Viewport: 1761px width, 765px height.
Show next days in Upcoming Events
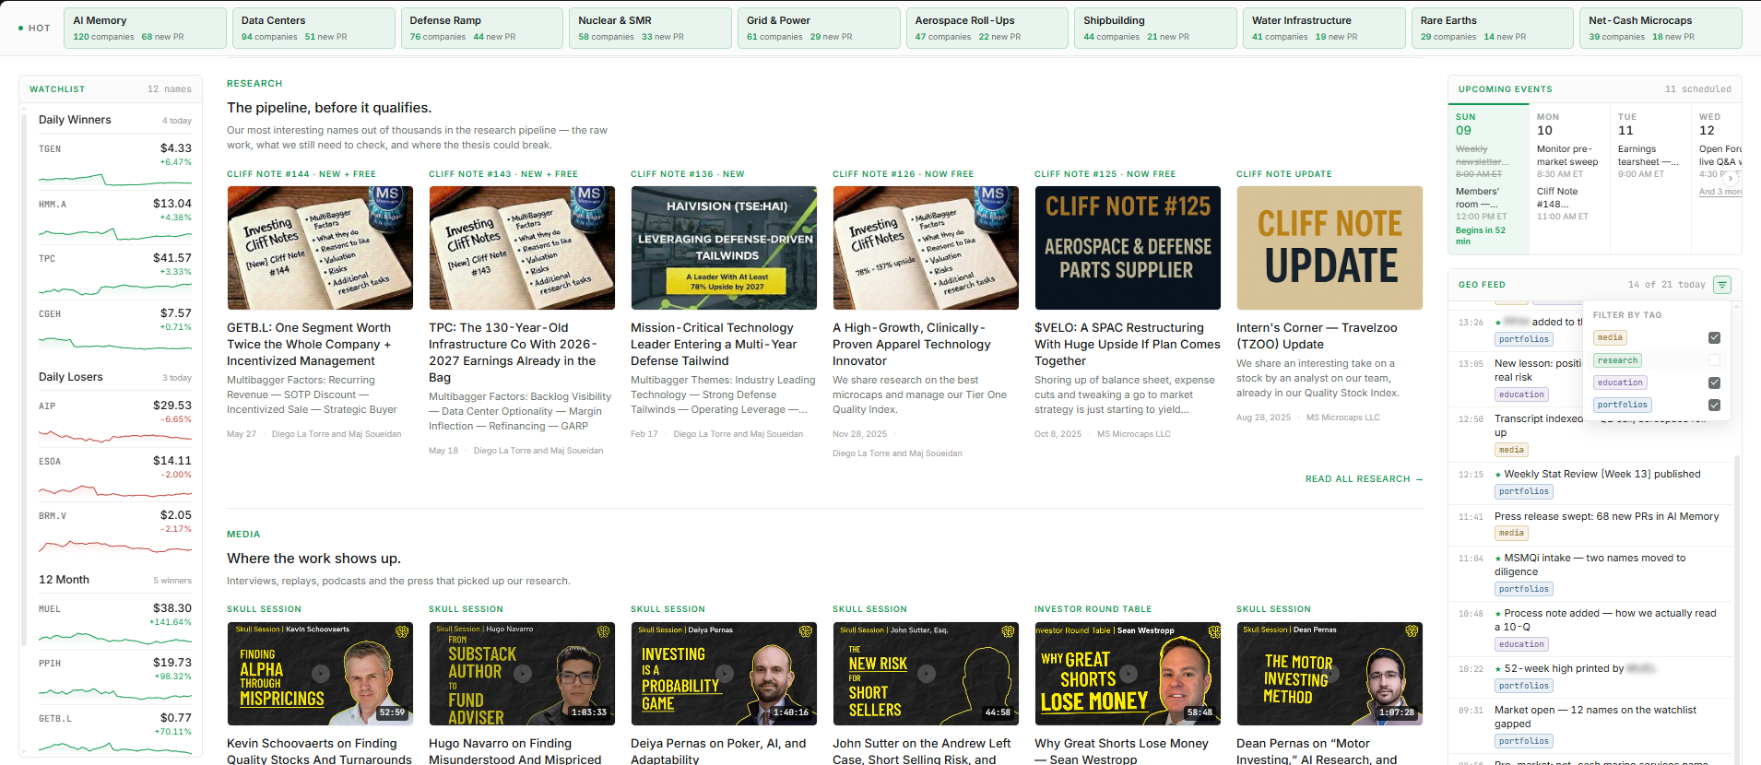point(1731,178)
